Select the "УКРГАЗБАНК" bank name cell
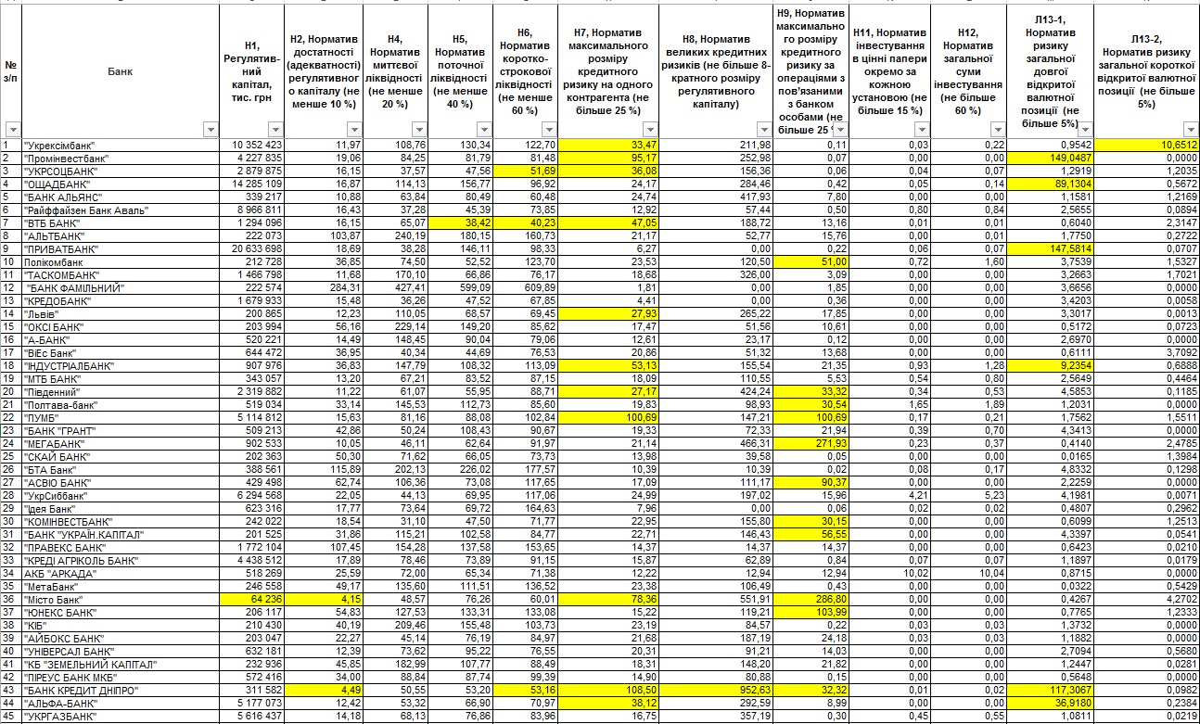 tap(120, 717)
